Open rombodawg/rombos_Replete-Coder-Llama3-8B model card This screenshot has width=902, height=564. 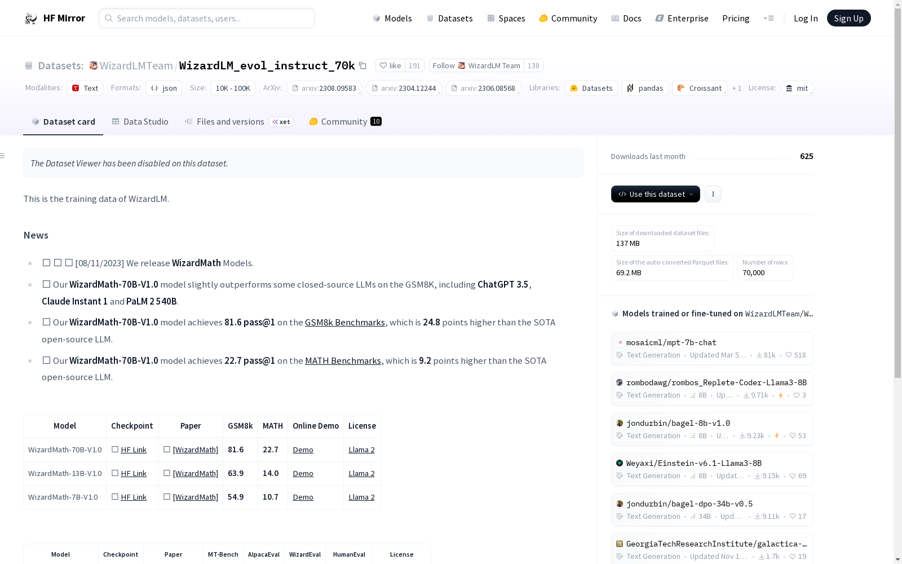712,389
